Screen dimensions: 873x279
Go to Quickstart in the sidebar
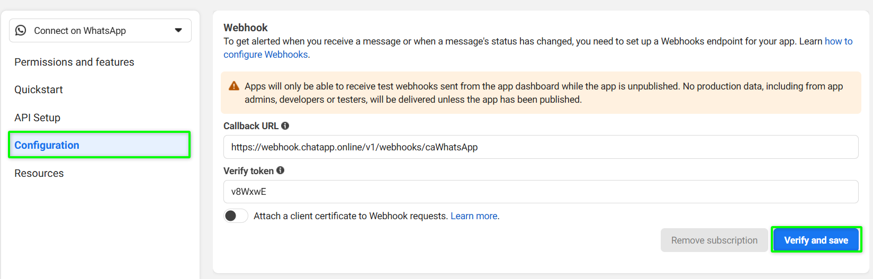[39, 89]
